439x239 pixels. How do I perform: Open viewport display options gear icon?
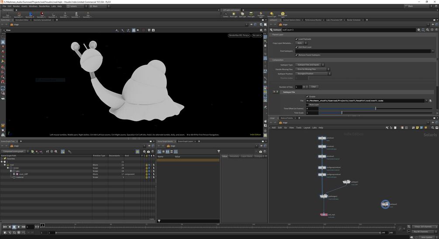(x=261, y=30)
